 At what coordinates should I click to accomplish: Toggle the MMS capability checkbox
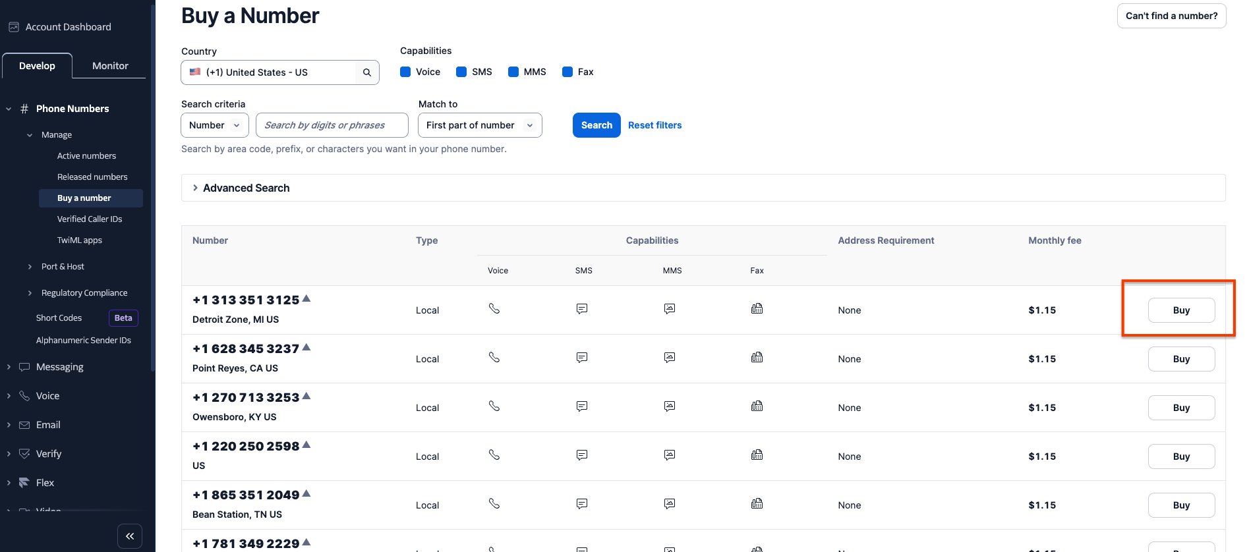click(x=513, y=72)
